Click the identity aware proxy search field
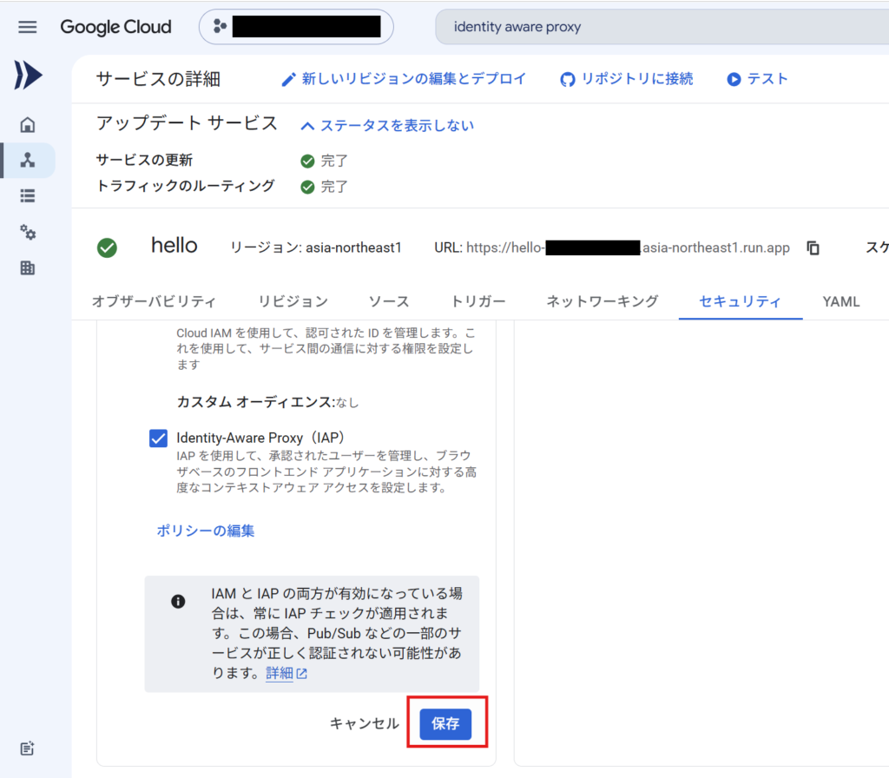 tap(662, 27)
